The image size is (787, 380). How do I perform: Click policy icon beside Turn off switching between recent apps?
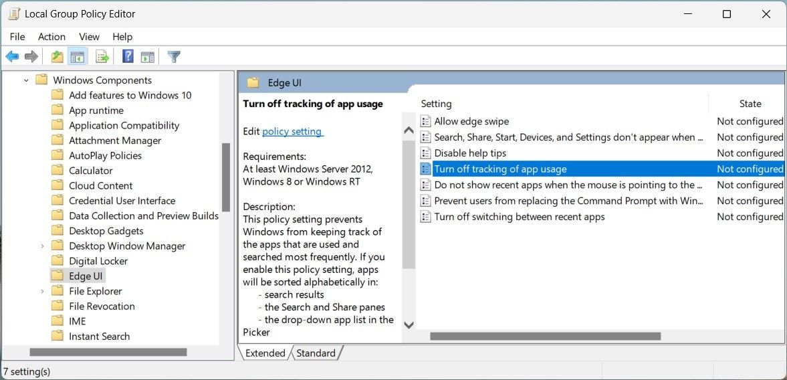coord(426,216)
